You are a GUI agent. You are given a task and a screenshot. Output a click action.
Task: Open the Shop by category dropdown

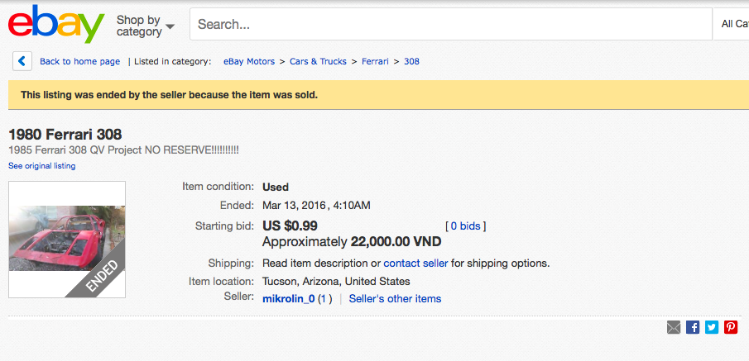click(x=145, y=26)
